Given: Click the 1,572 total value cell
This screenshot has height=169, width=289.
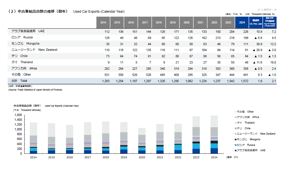Looking at the screenshot, I should click(242, 81).
